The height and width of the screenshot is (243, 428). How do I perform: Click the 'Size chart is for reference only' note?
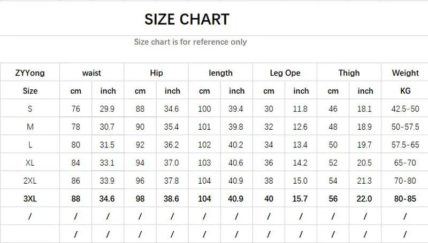click(190, 42)
